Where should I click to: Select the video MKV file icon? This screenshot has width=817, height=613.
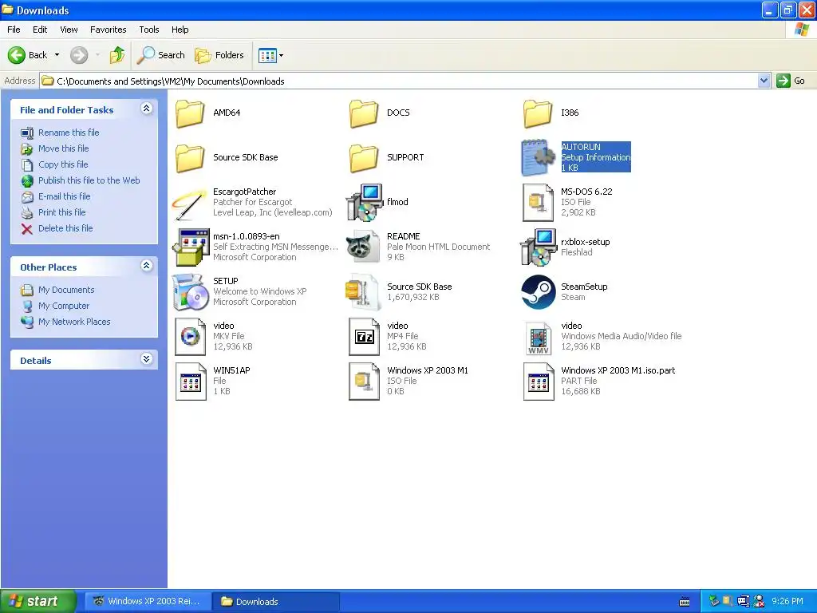coord(190,336)
